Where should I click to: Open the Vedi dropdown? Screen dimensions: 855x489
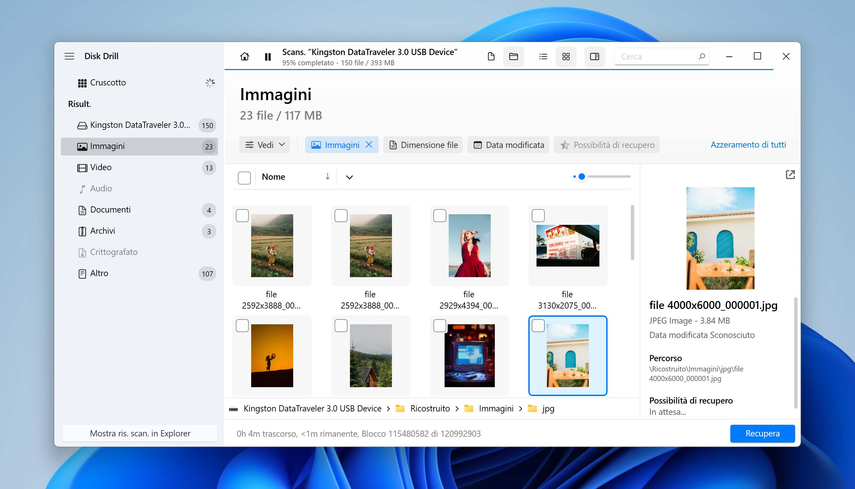(265, 145)
